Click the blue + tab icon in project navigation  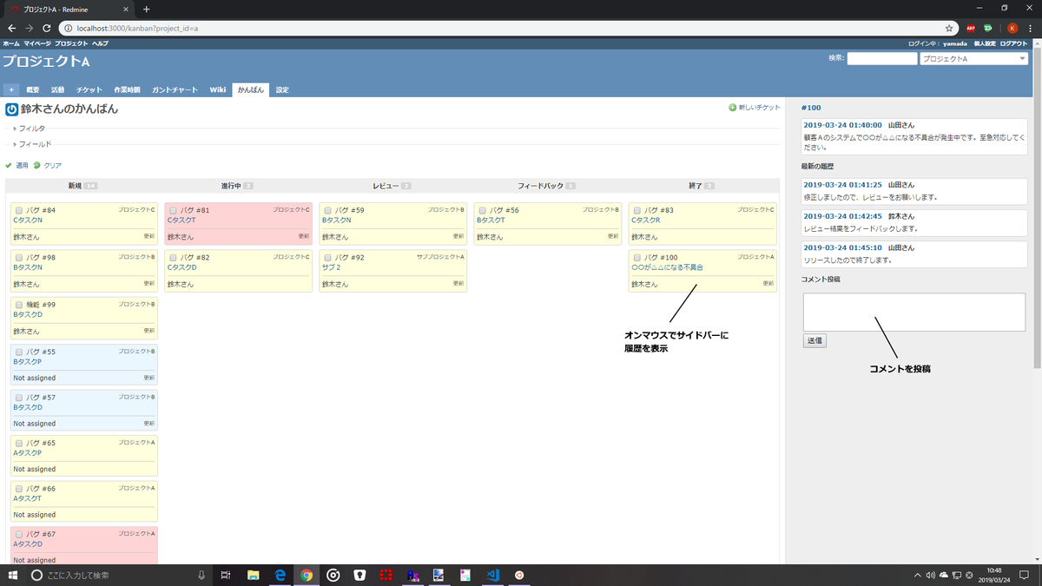pos(11,89)
